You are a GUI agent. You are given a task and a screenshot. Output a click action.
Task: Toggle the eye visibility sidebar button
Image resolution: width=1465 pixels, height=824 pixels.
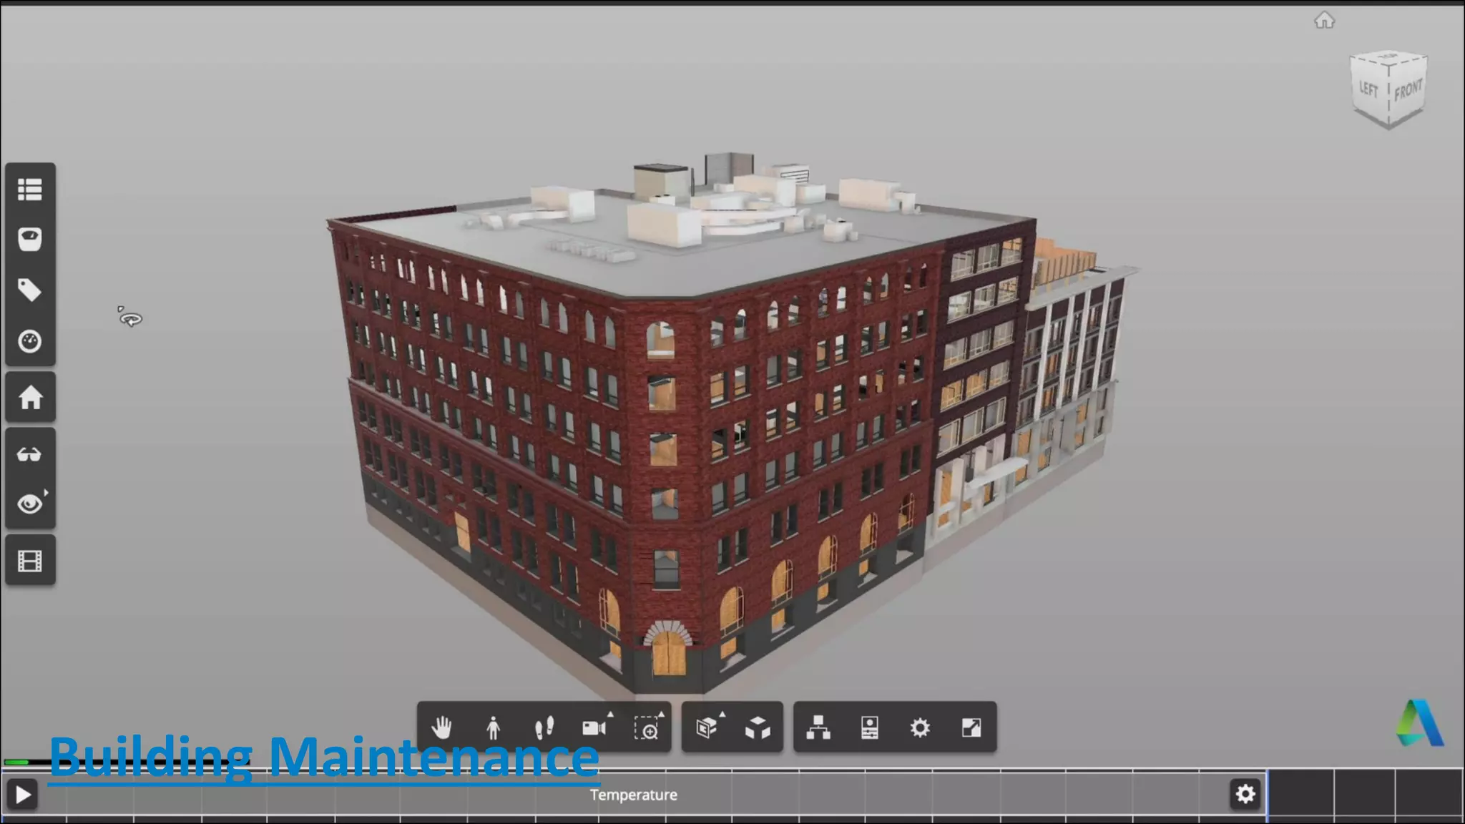coord(30,504)
